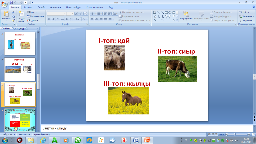Fit slide to window icon
The width and height of the screenshot is (256, 144).
coord(253,134)
